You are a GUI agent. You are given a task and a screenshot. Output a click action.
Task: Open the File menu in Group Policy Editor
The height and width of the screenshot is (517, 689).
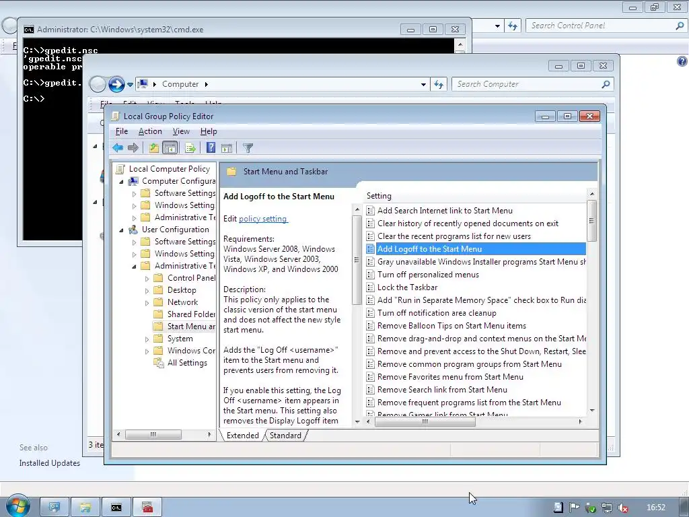[x=121, y=131]
